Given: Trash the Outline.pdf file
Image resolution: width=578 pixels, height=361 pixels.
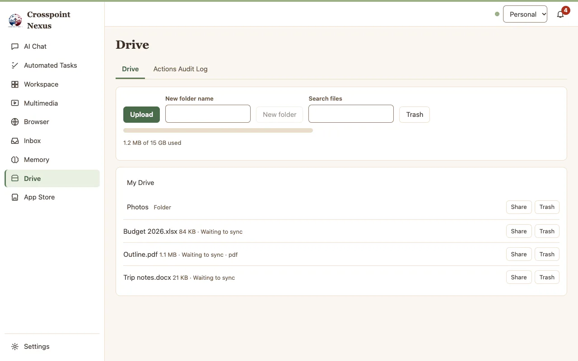Looking at the screenshot, I should [547, 254].
